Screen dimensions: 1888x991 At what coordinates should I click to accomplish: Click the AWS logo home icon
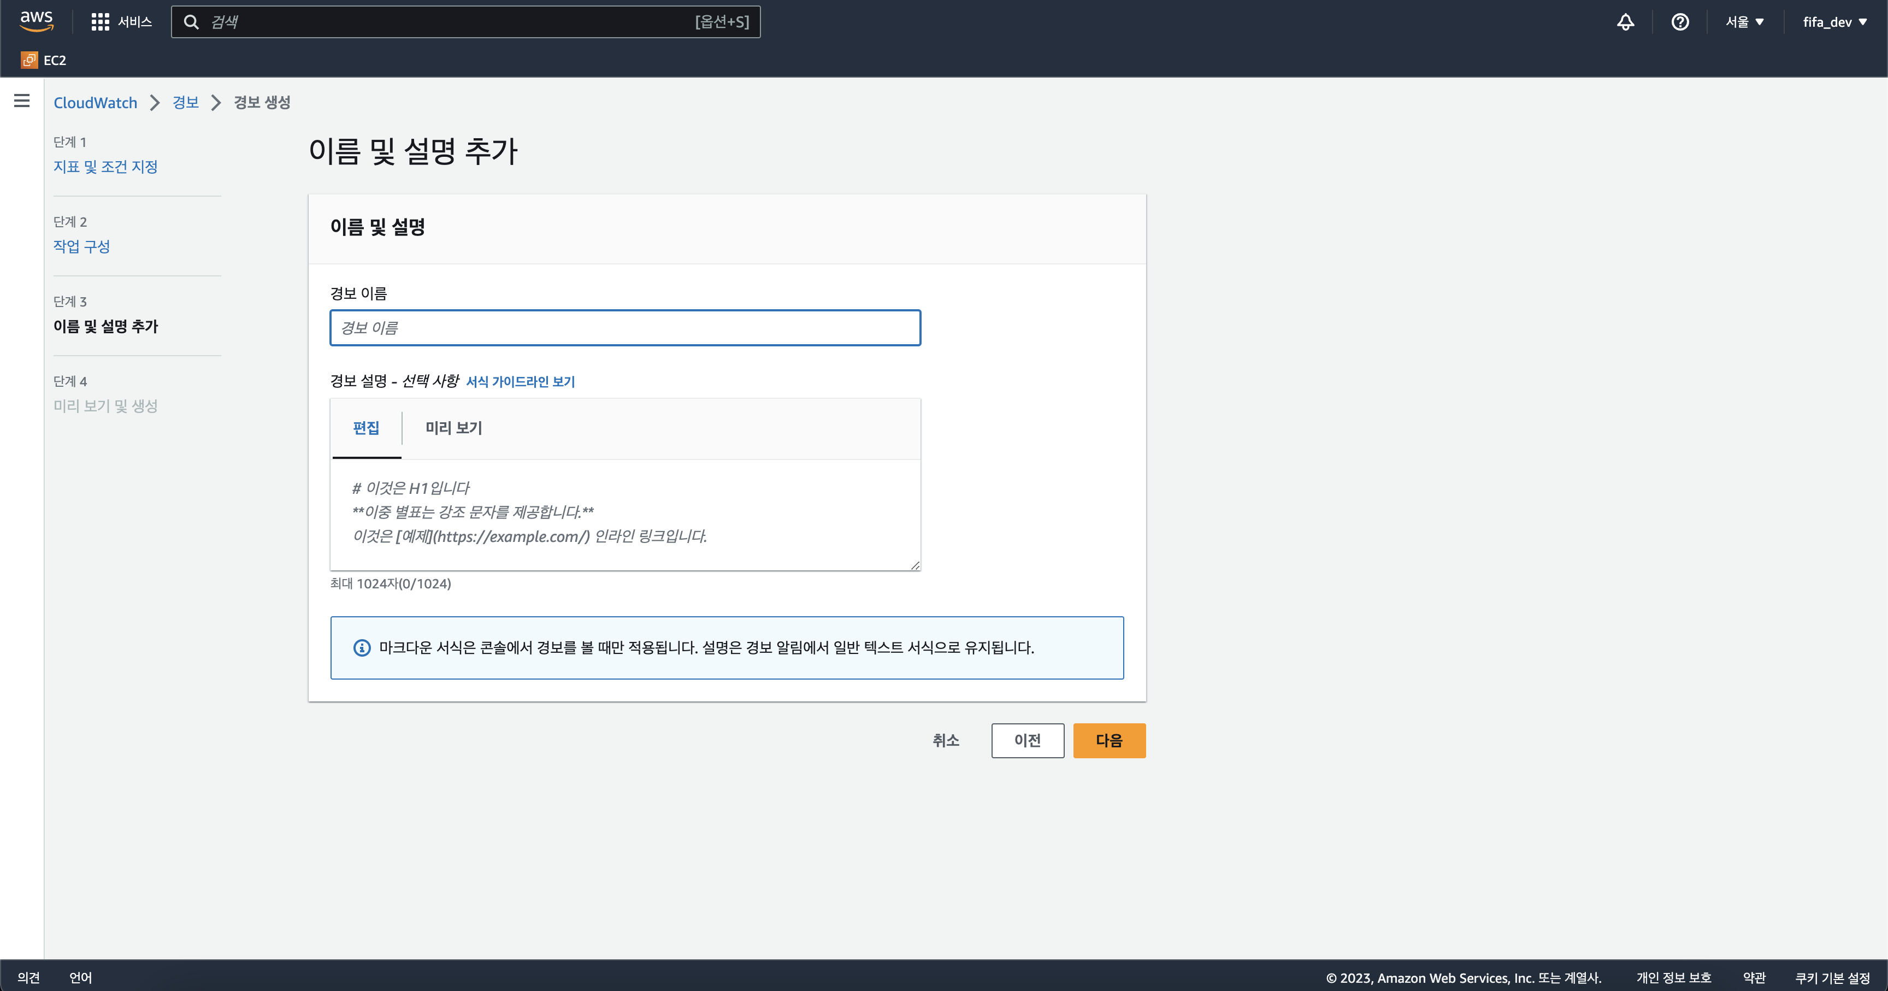36,21
